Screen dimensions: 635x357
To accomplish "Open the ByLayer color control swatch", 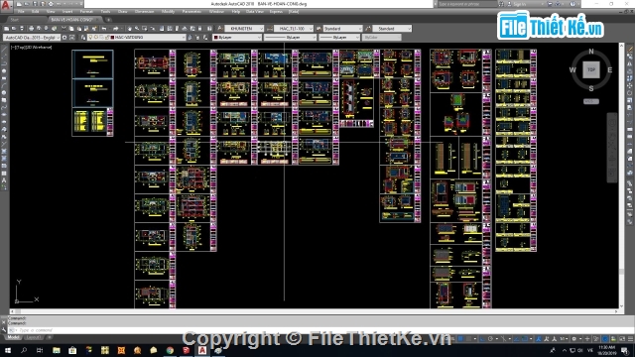I will click(x=237, y=38).
